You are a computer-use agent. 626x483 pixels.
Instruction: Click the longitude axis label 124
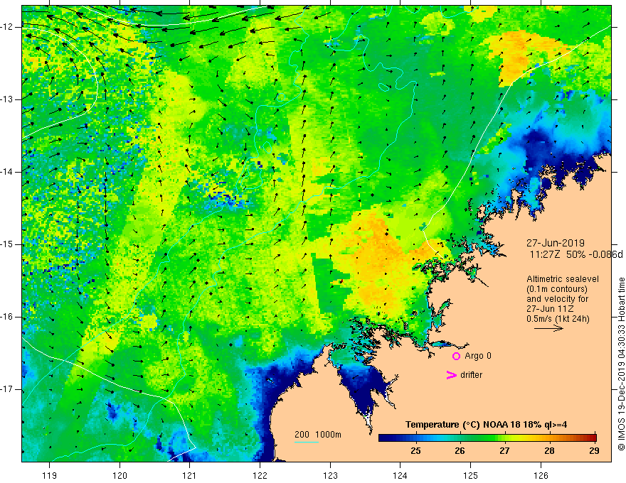[400, 475]
